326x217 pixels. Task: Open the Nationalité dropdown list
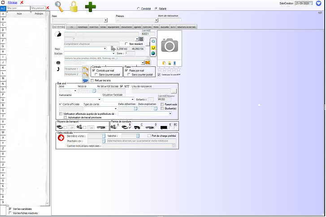coord(99,100)
